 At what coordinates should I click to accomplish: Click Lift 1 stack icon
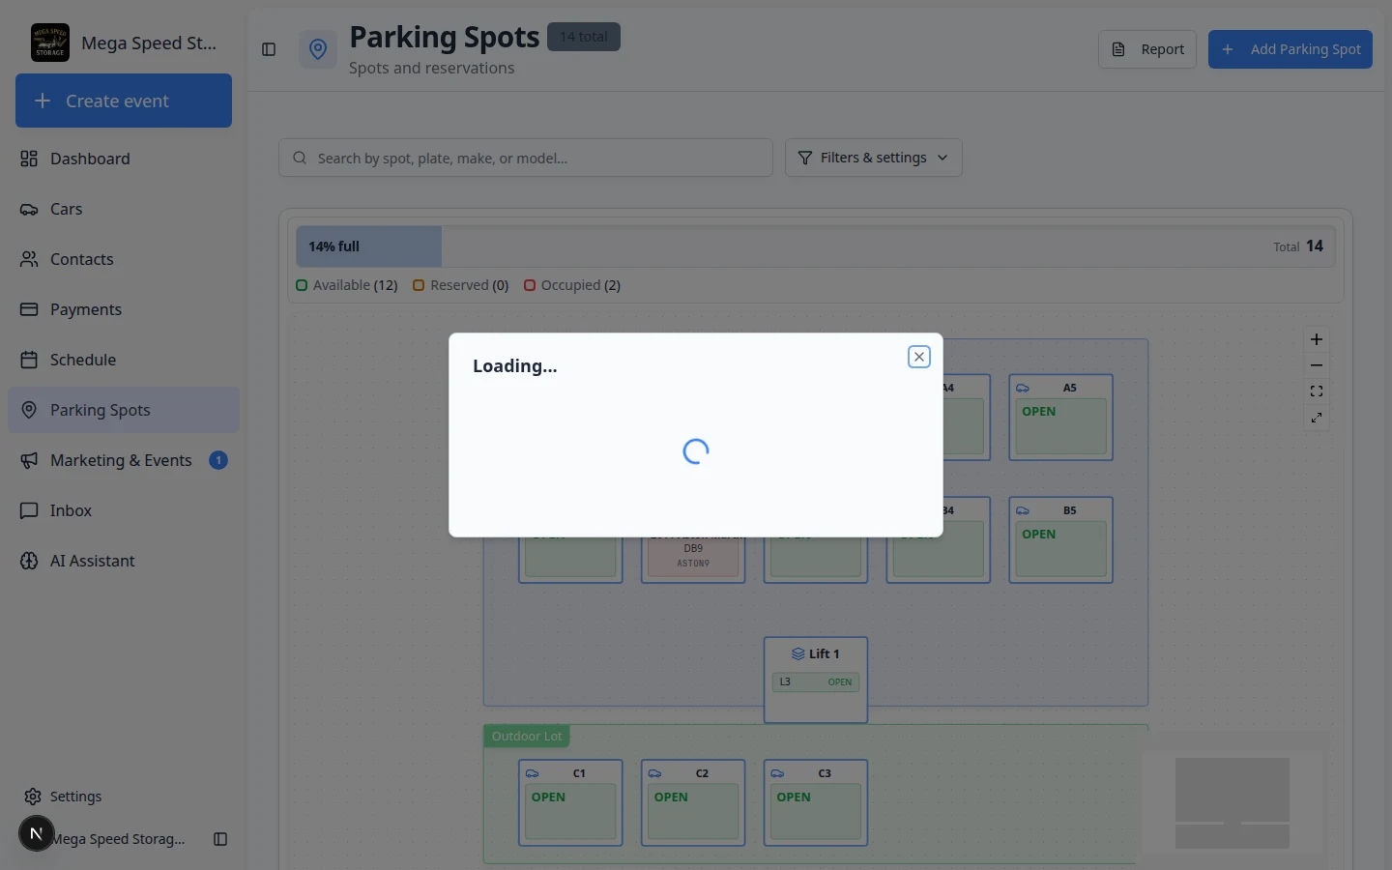(797, 654)
